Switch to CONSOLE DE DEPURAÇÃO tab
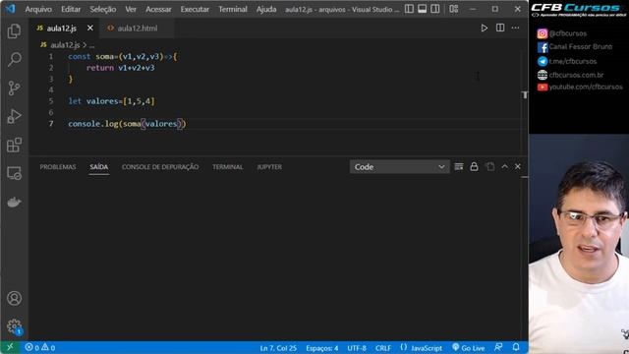Screen dimensions: 629x354 coord(160,167)
